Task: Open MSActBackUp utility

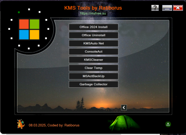Action: [x=93, y=76]
